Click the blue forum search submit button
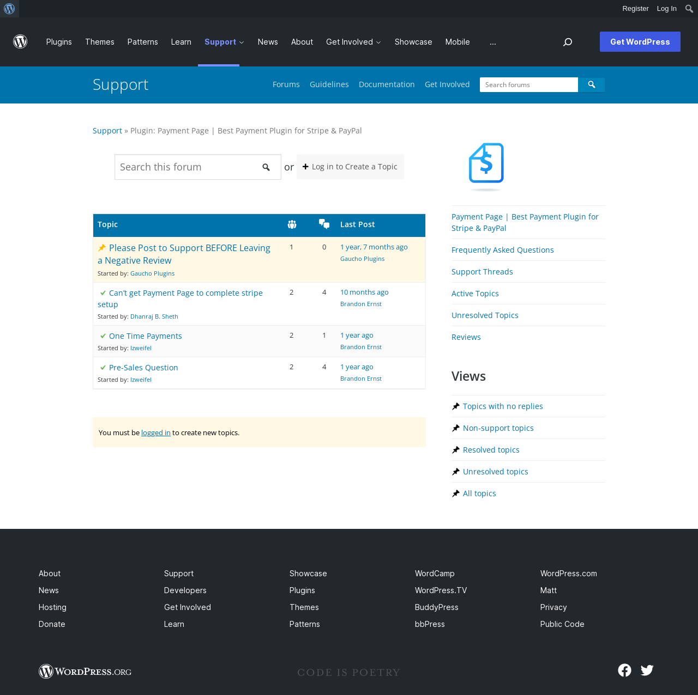This screenshot has height=695, width=698. 592,85
